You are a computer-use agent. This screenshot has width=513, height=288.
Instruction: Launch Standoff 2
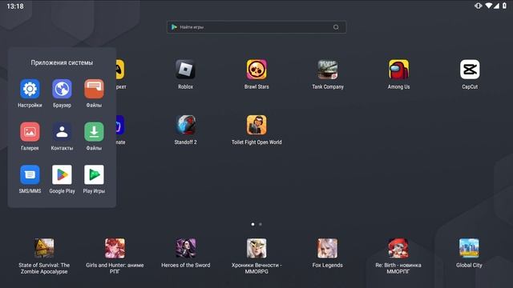pyautogui.click(x=185, y=125)
